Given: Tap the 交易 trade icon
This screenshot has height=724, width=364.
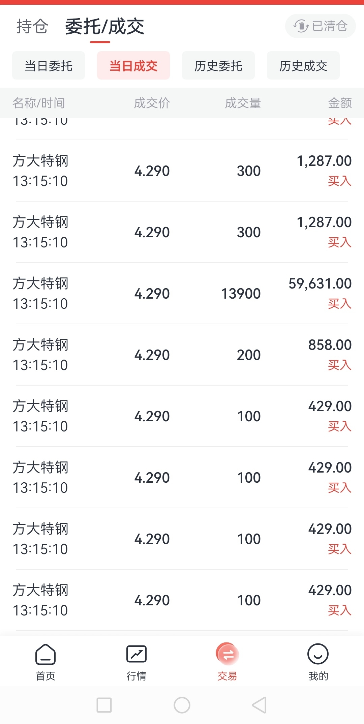Looking at the screenshot, I should 227,654.
